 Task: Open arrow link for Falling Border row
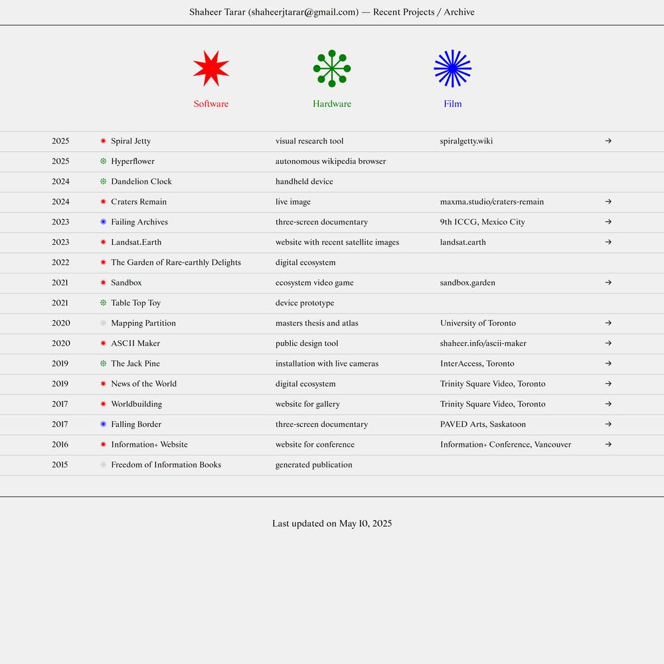[x=608, y=424]
